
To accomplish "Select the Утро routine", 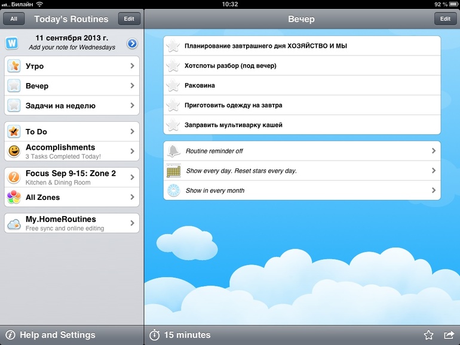I will (x=72, y=66).
